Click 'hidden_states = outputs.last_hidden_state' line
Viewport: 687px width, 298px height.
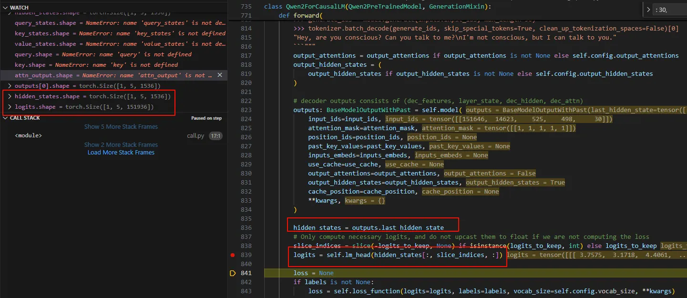(369, 228)
